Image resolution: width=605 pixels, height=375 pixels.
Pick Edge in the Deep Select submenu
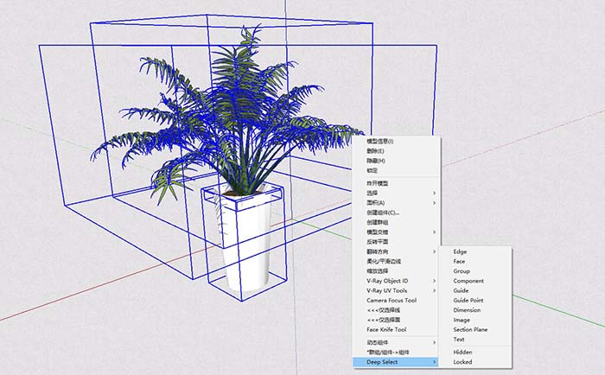pos(460,251)
